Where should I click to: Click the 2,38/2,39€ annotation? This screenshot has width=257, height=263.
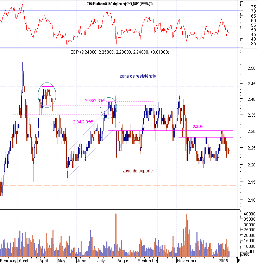95,100
